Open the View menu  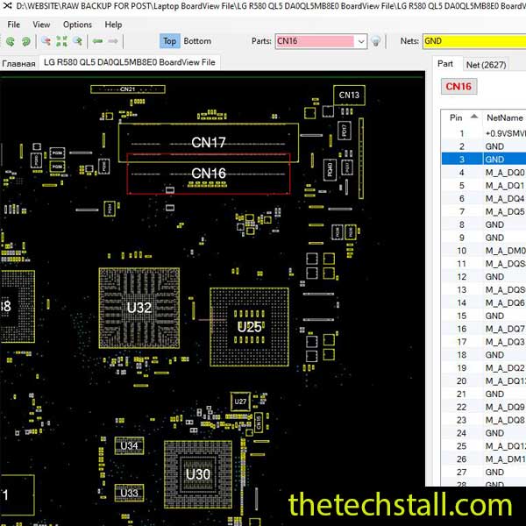tap(41, 25)
